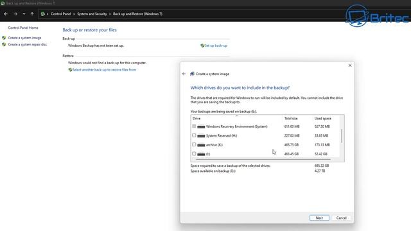Click the Cancel button
Viewport: 411px width, 231px height.
click(x=341, y=218)
